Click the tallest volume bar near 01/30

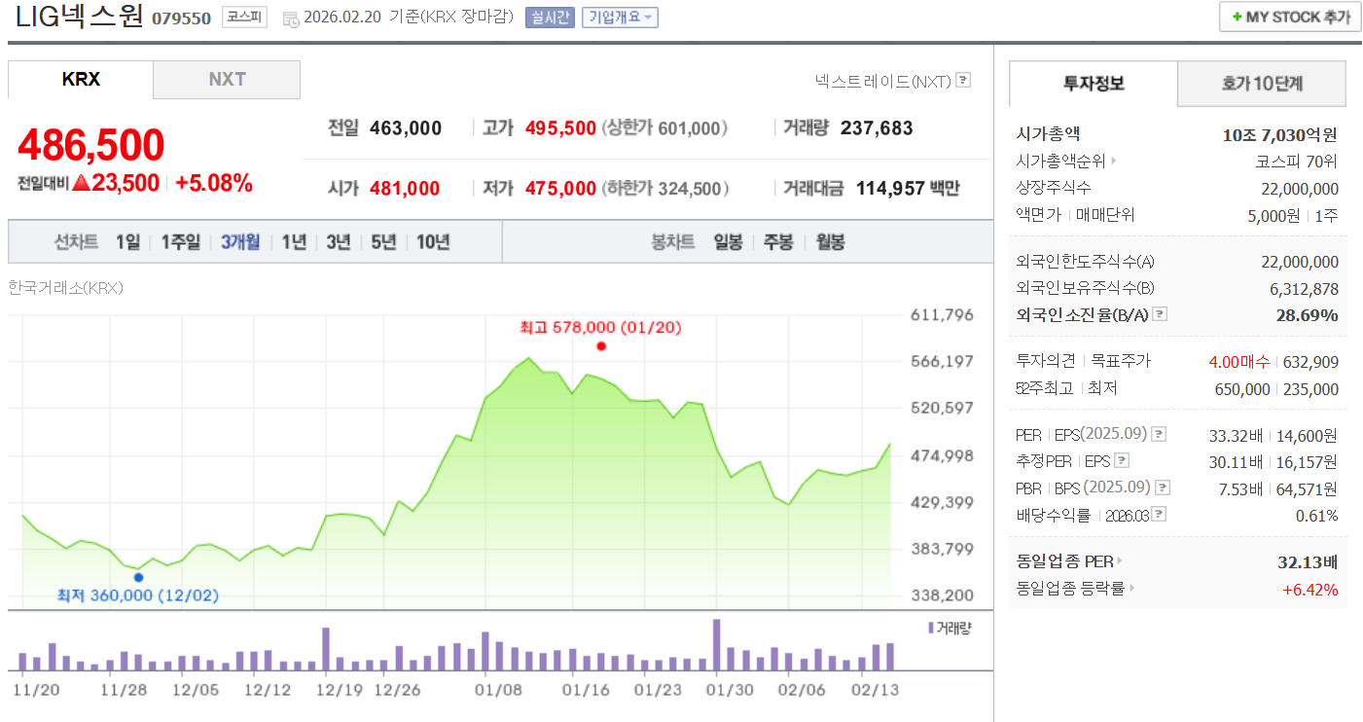tap(716, 644)
